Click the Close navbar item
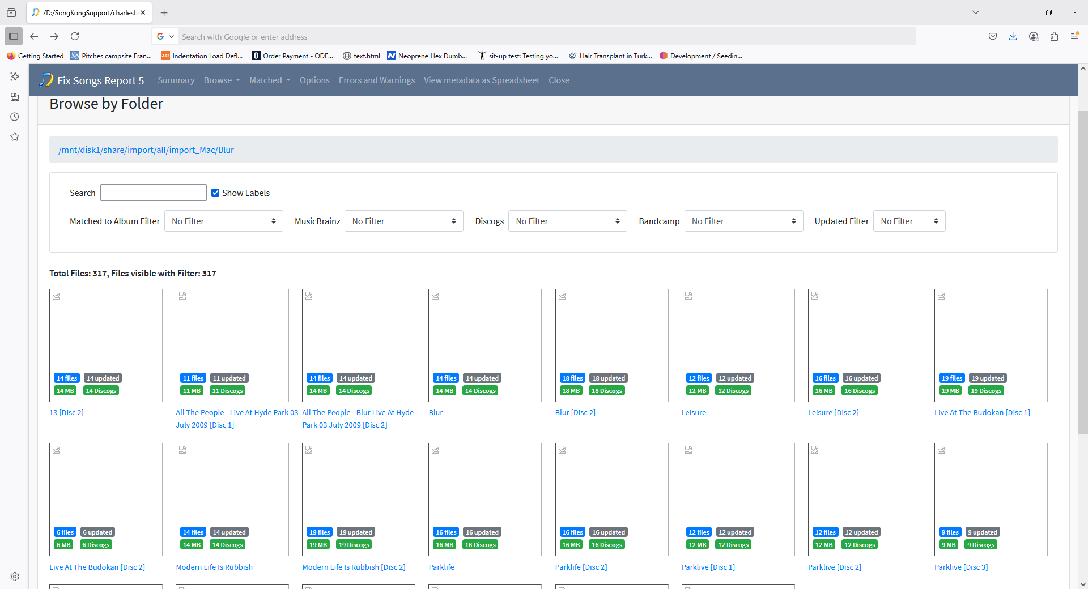The image size is (1088, 589). point(559,80)
